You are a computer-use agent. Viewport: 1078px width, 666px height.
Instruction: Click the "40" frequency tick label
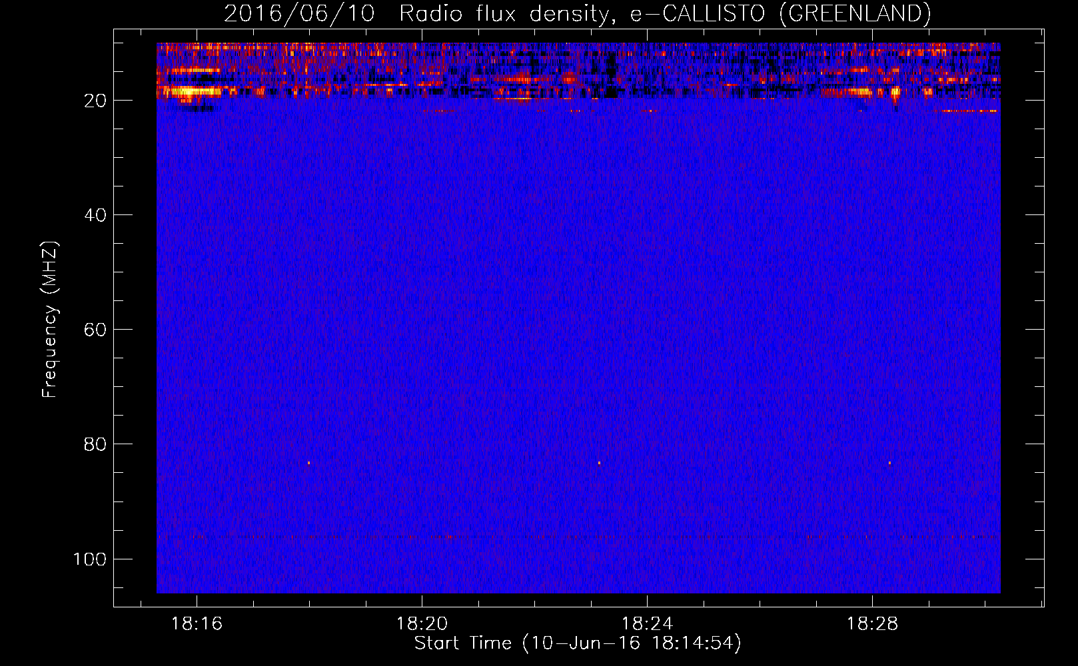[95, 215]
